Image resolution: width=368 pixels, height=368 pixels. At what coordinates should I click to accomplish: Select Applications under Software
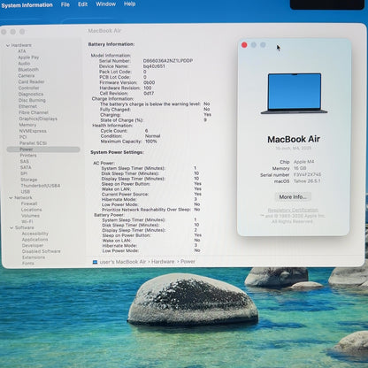tap(34, 240)
